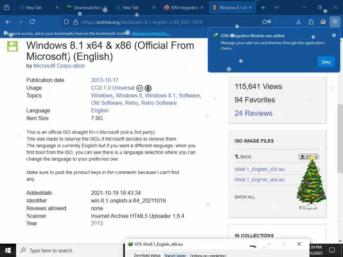The height and width of the screenshot is (257, 343).
Task: Click the 115,641 Views statistic
Action: click(x=258, y=87)
